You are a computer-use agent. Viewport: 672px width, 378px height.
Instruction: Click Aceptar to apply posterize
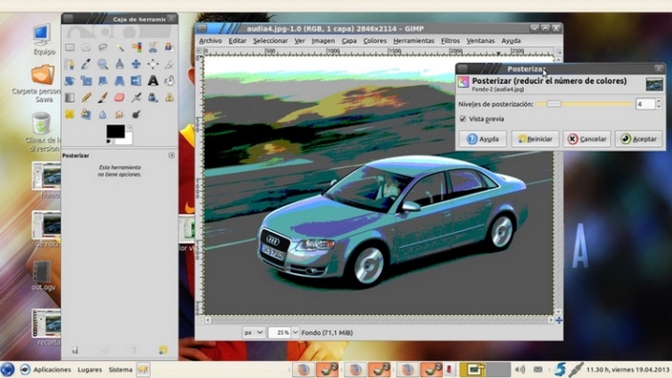pos(638,138)
